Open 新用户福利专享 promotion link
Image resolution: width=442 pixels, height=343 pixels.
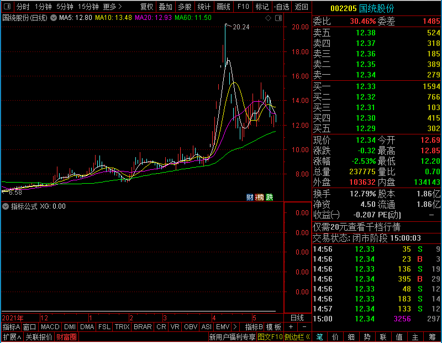(232, 337)
